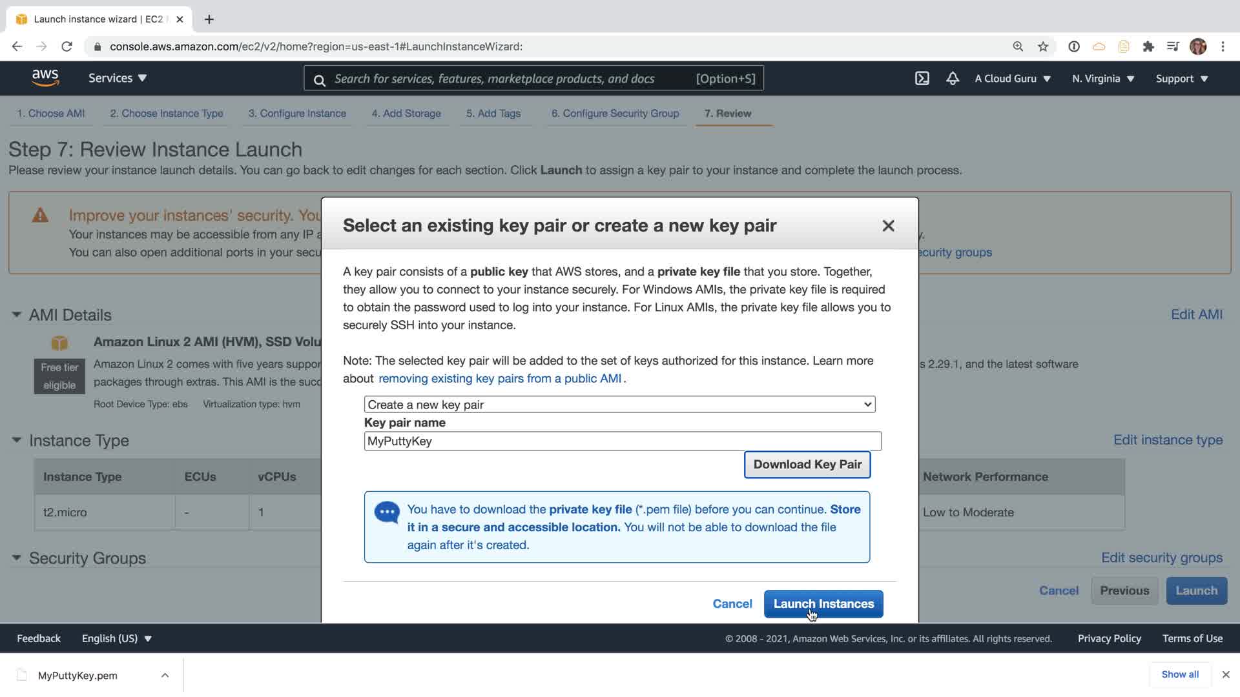This screenshot has height=697, width=1240.
Task: Open the N. Virginia region dropdown
Action: coord(1103,79)
